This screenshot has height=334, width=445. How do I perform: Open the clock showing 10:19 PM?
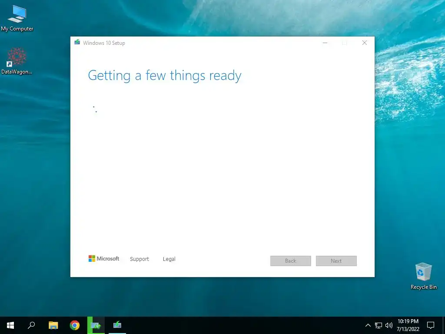pyautogui.click(x=408, y=325)
